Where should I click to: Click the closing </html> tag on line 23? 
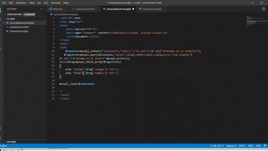pyautogui.click(x=64, y=99)
